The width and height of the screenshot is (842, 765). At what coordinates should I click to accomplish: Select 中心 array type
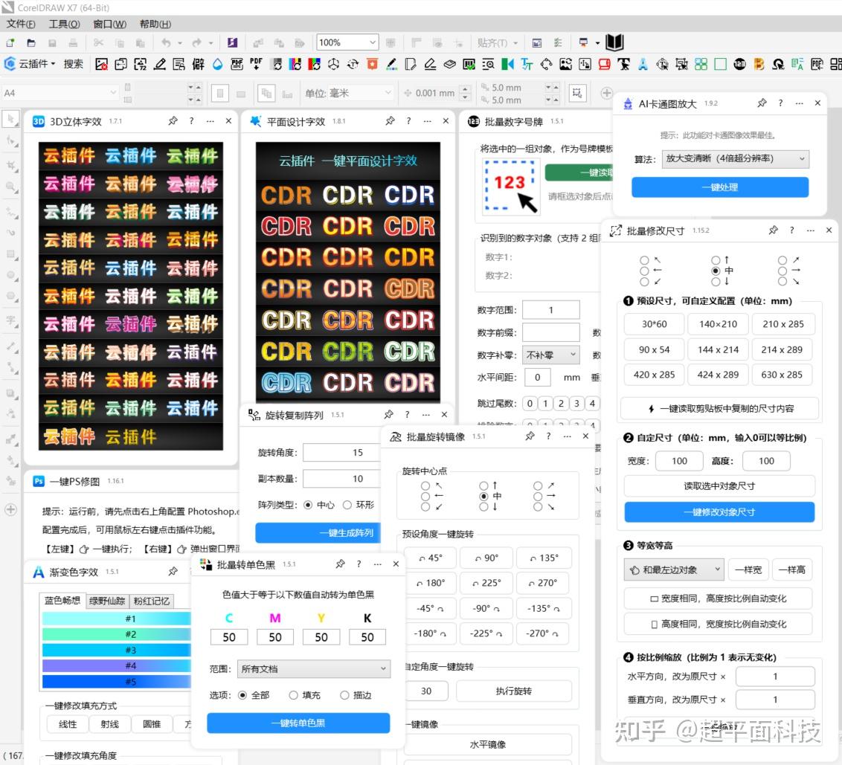pos(308,505)
